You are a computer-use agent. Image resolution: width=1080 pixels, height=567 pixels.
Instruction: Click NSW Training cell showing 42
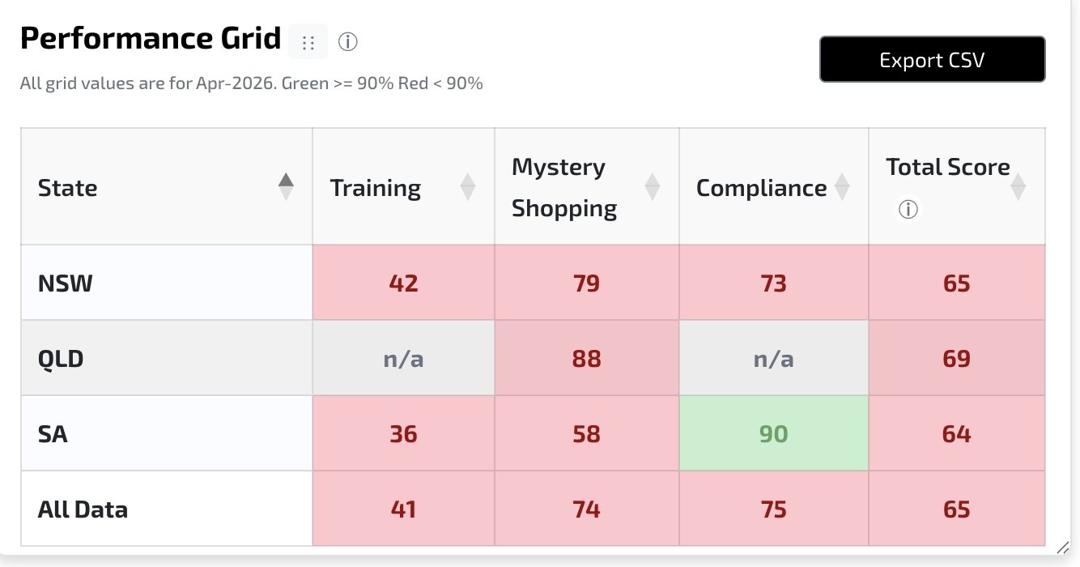(x=404, y=283)
